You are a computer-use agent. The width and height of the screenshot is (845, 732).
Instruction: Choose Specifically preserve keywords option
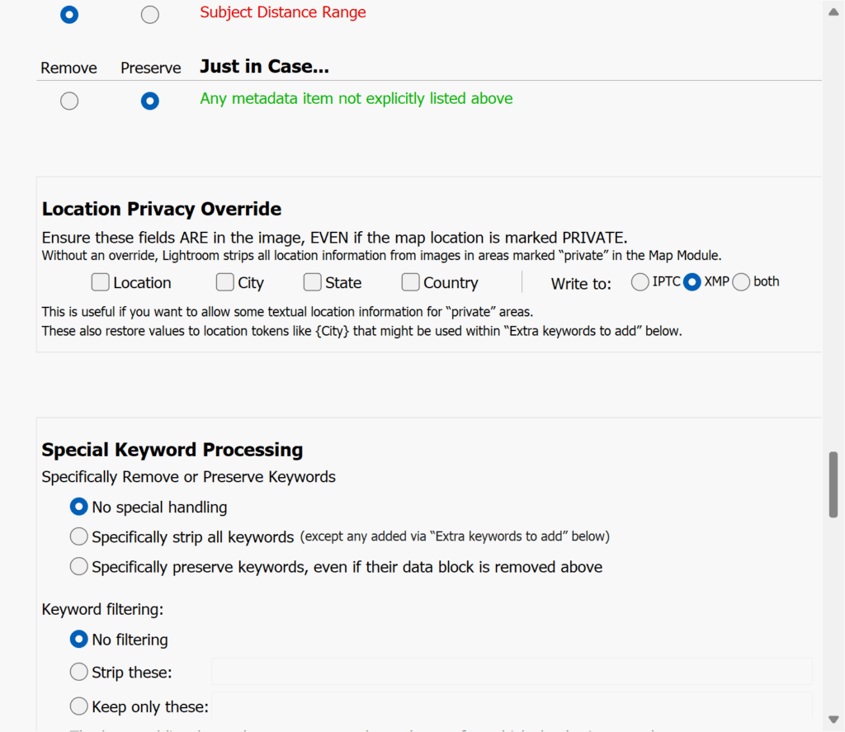point(78,567)
